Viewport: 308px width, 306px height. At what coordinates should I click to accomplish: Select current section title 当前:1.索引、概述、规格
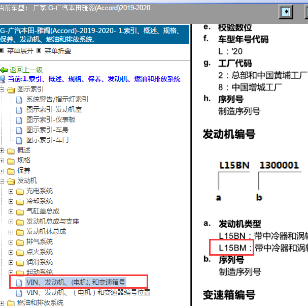tap(94, 79)
